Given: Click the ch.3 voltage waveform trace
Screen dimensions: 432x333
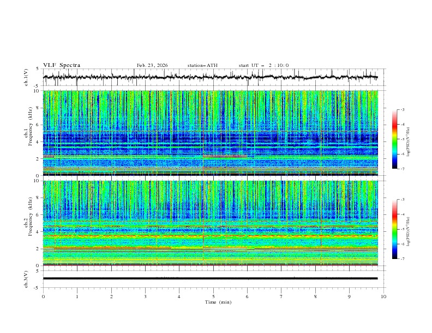Looking at the screenshot, I should pos(211,279).
